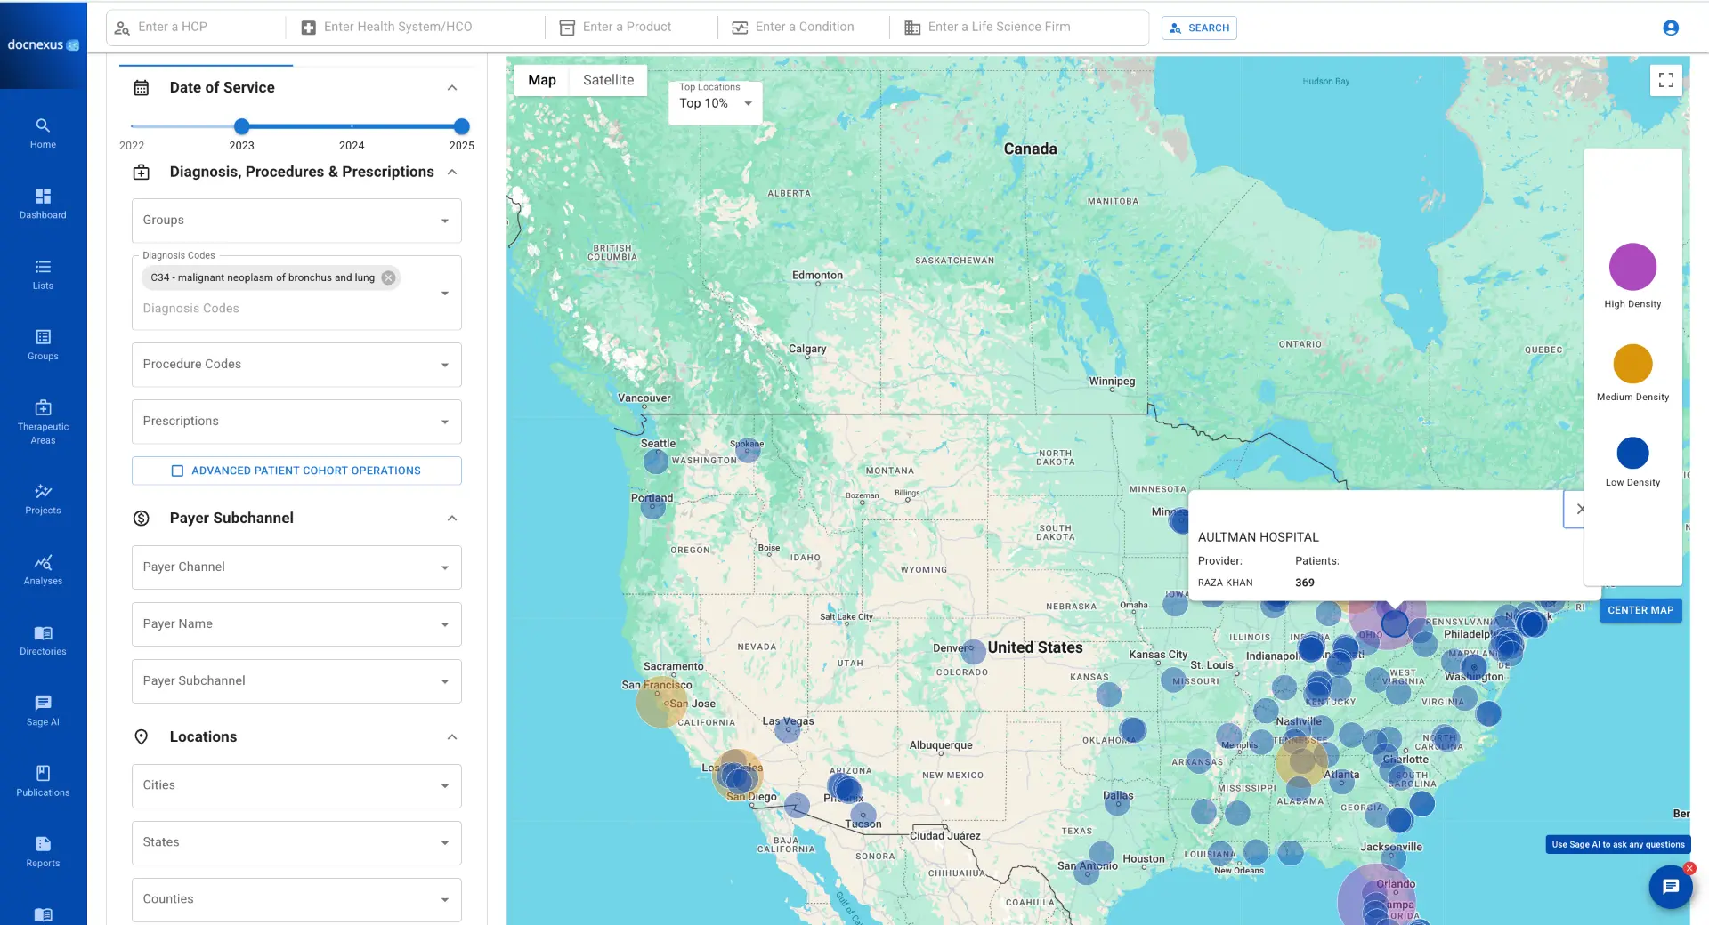Open Sage AI from the sidebar
This screenshot has height=925, width=1709.
point(43,711)
